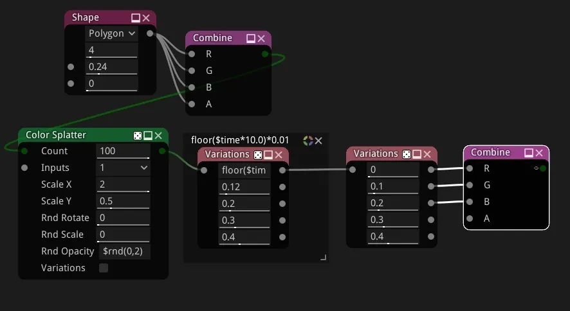Open the Inputs dropdown of Color Splatter
This screenshot has height=311, width=570.
tap(124, 168)
